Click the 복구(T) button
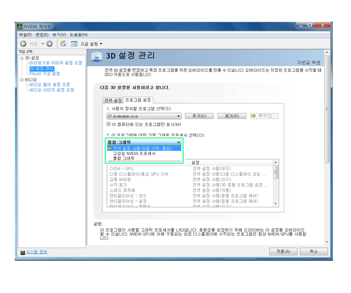Screen dimensions: 351x293 [264, 116]
